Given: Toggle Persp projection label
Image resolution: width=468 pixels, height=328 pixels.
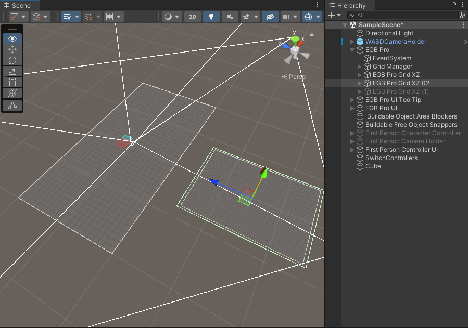Looking at the screenshot, I should tap(294, 77).
